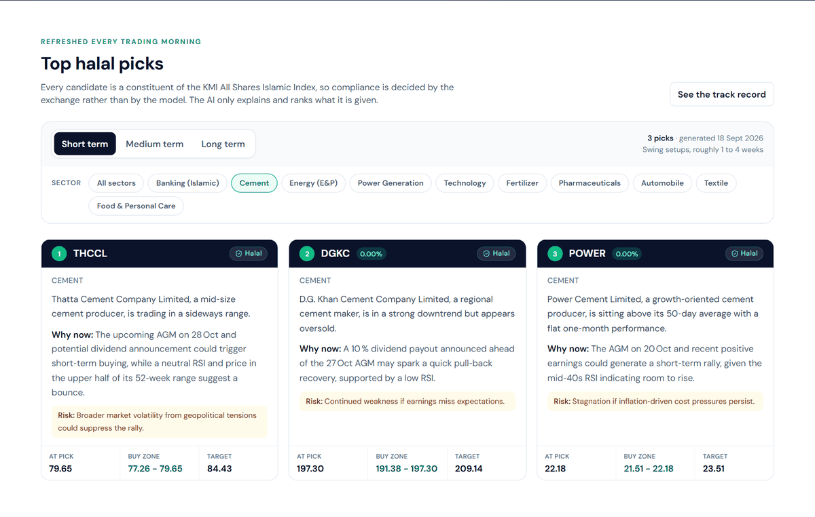Click Swing setups, roughly 1 to 4 weeks

coord(703,150)
